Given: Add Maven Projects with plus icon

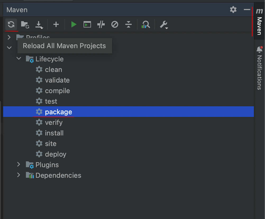Looking at the screenshot, I should click(56, 25).
